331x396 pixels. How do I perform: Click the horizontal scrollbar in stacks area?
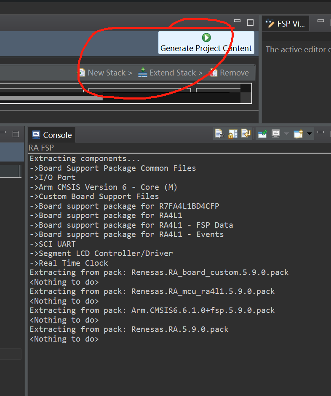click(51, 98)
